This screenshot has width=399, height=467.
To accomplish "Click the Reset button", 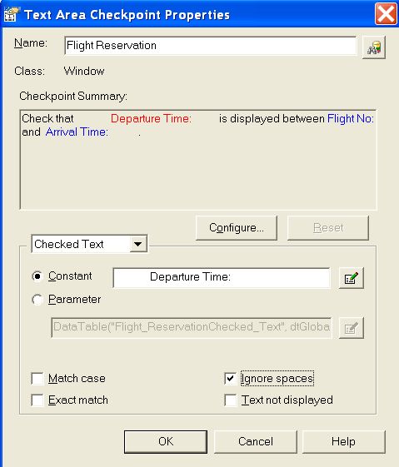I will 328,228.
